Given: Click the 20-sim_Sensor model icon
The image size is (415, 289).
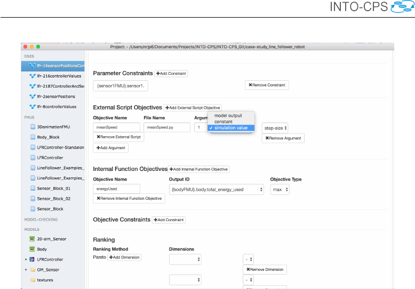Looking at the screenshot, I should tap(33, 239).
